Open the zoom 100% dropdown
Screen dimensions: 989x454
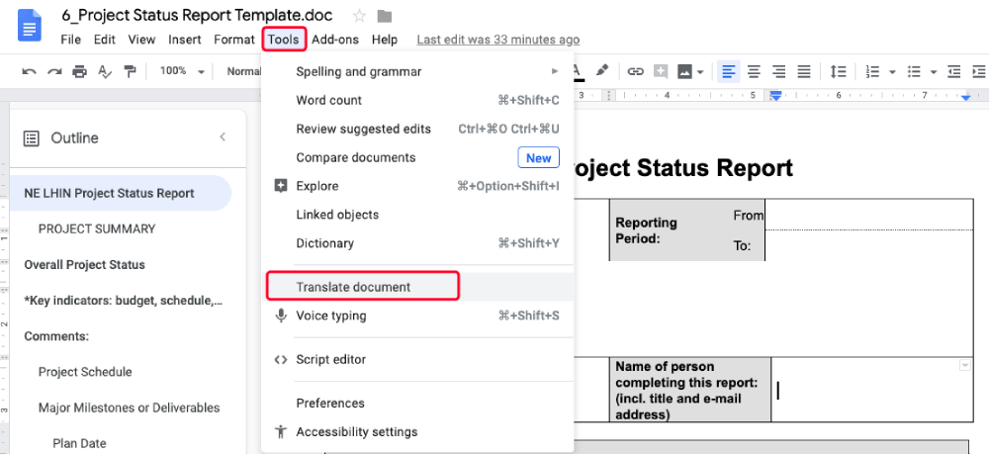pyautogui.click(x=182, y=71)
